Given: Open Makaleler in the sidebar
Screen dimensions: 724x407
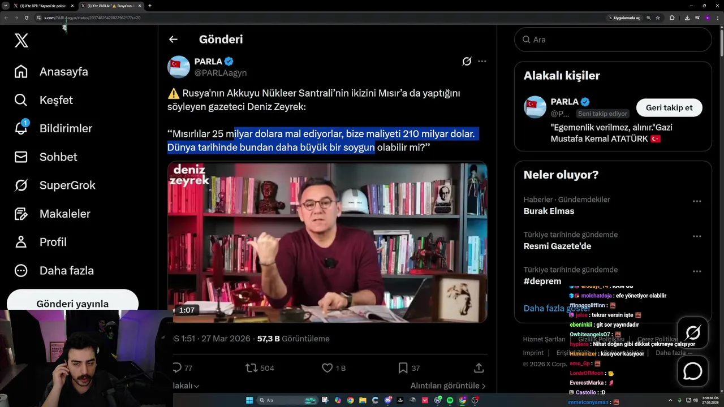Looking at the screenshot, I should [x=51, y=214].
